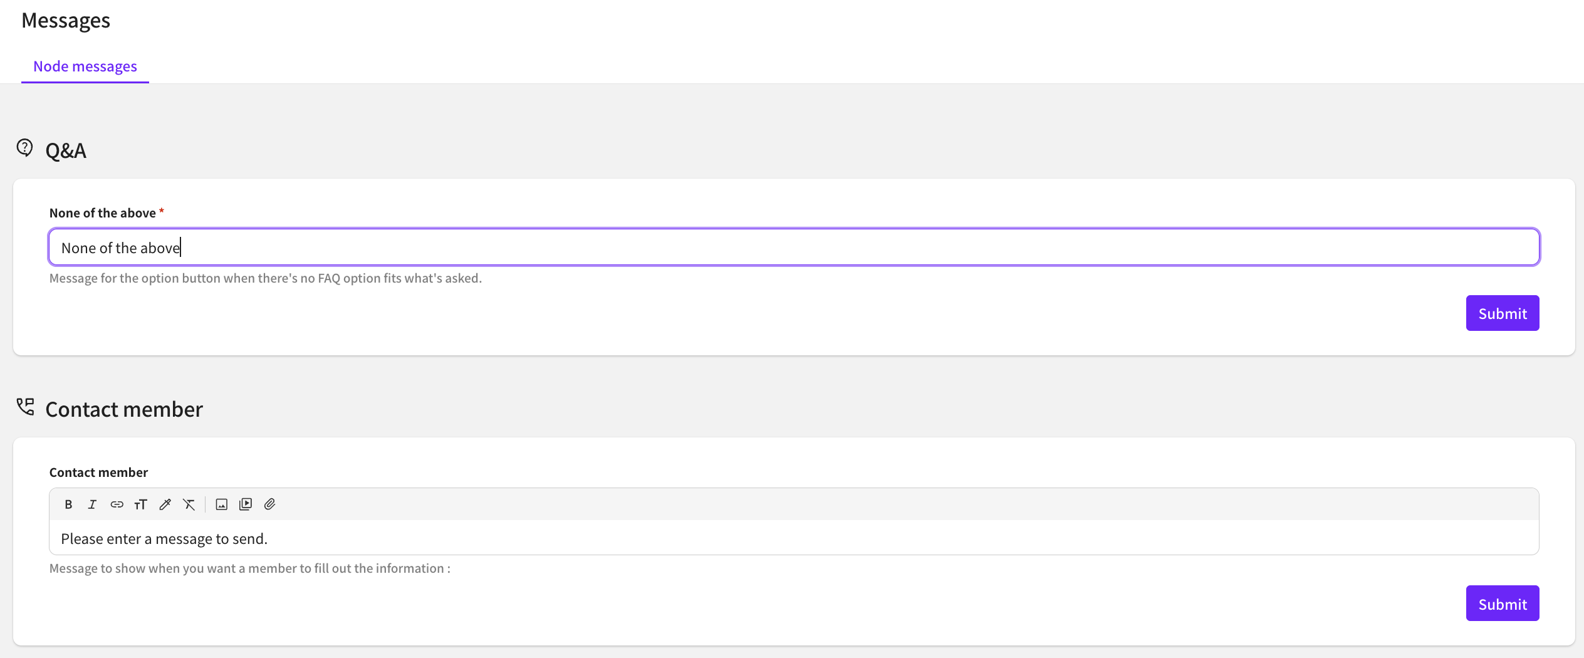The image size is (1584, 658).
Task: Insert an image via the toolbar icon
Action: pos(221,504)
